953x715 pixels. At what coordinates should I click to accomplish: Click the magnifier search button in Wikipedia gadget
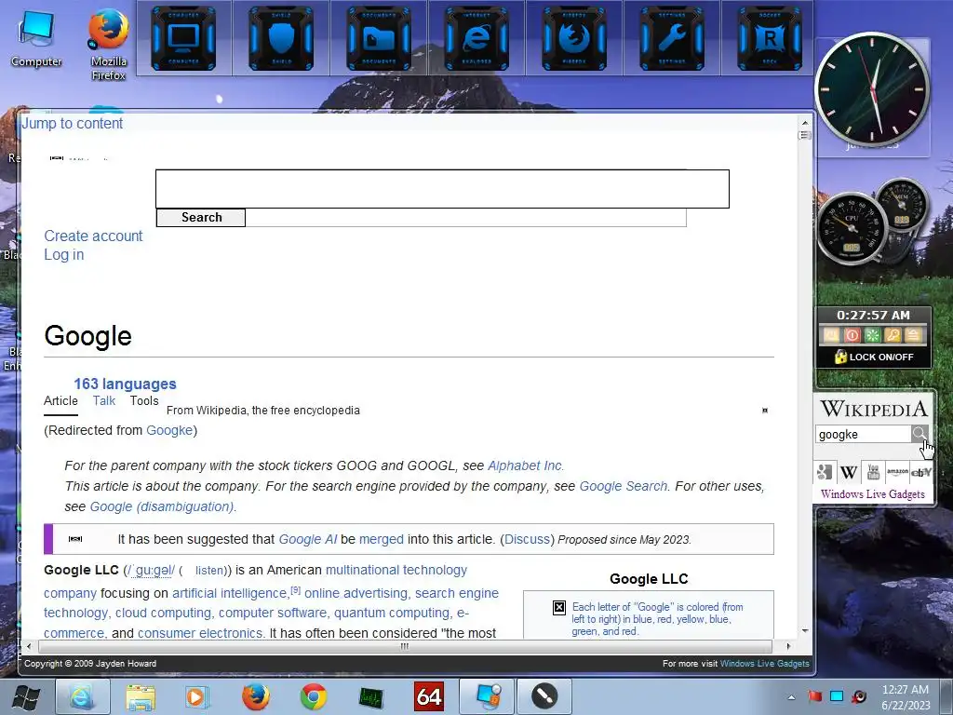pyautogui.click(x=919, y=434)
